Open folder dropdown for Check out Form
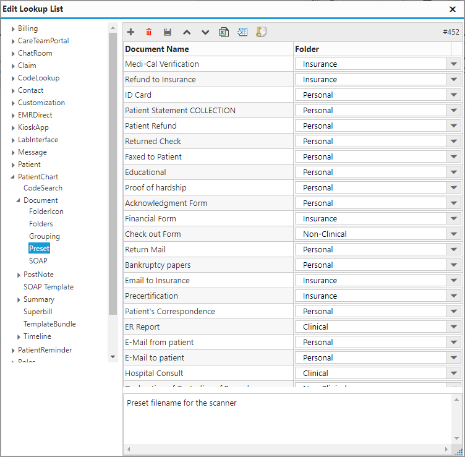465x457 pixels. click(453, 234)
